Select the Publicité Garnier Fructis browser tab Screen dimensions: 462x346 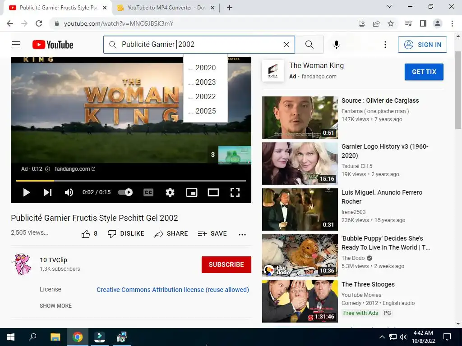point(57,8)
